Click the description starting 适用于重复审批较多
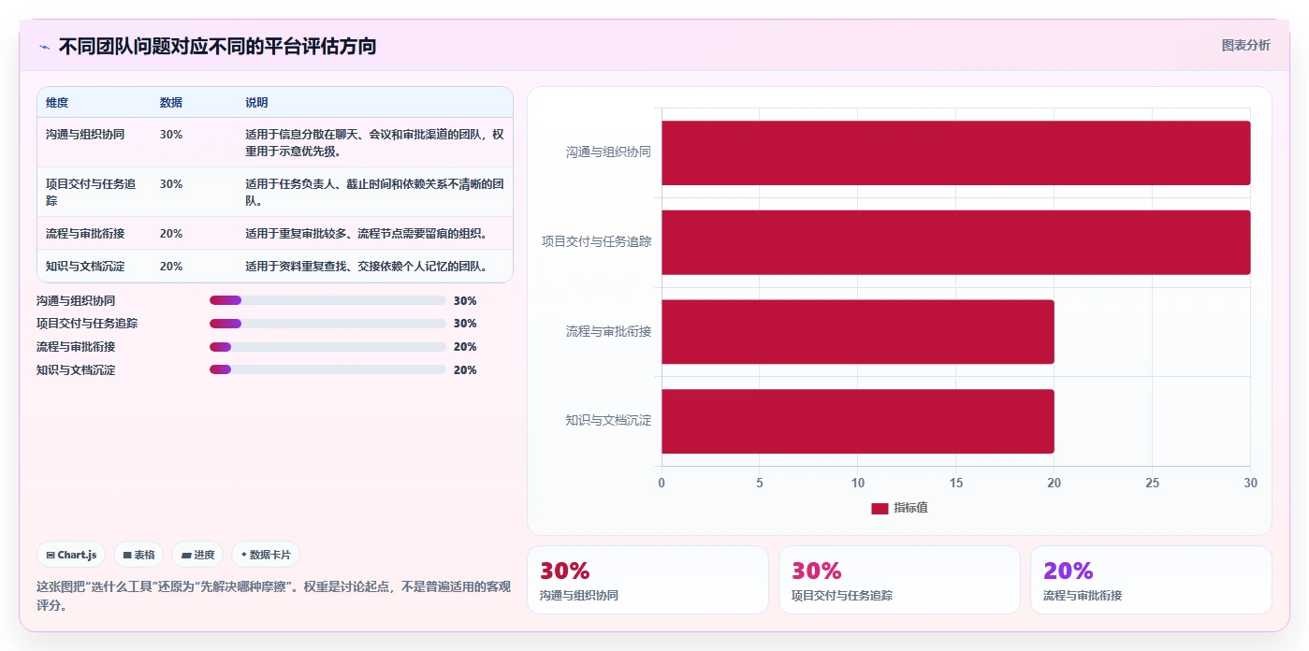This screenshot has height=651, width=1309. point(366,234)
